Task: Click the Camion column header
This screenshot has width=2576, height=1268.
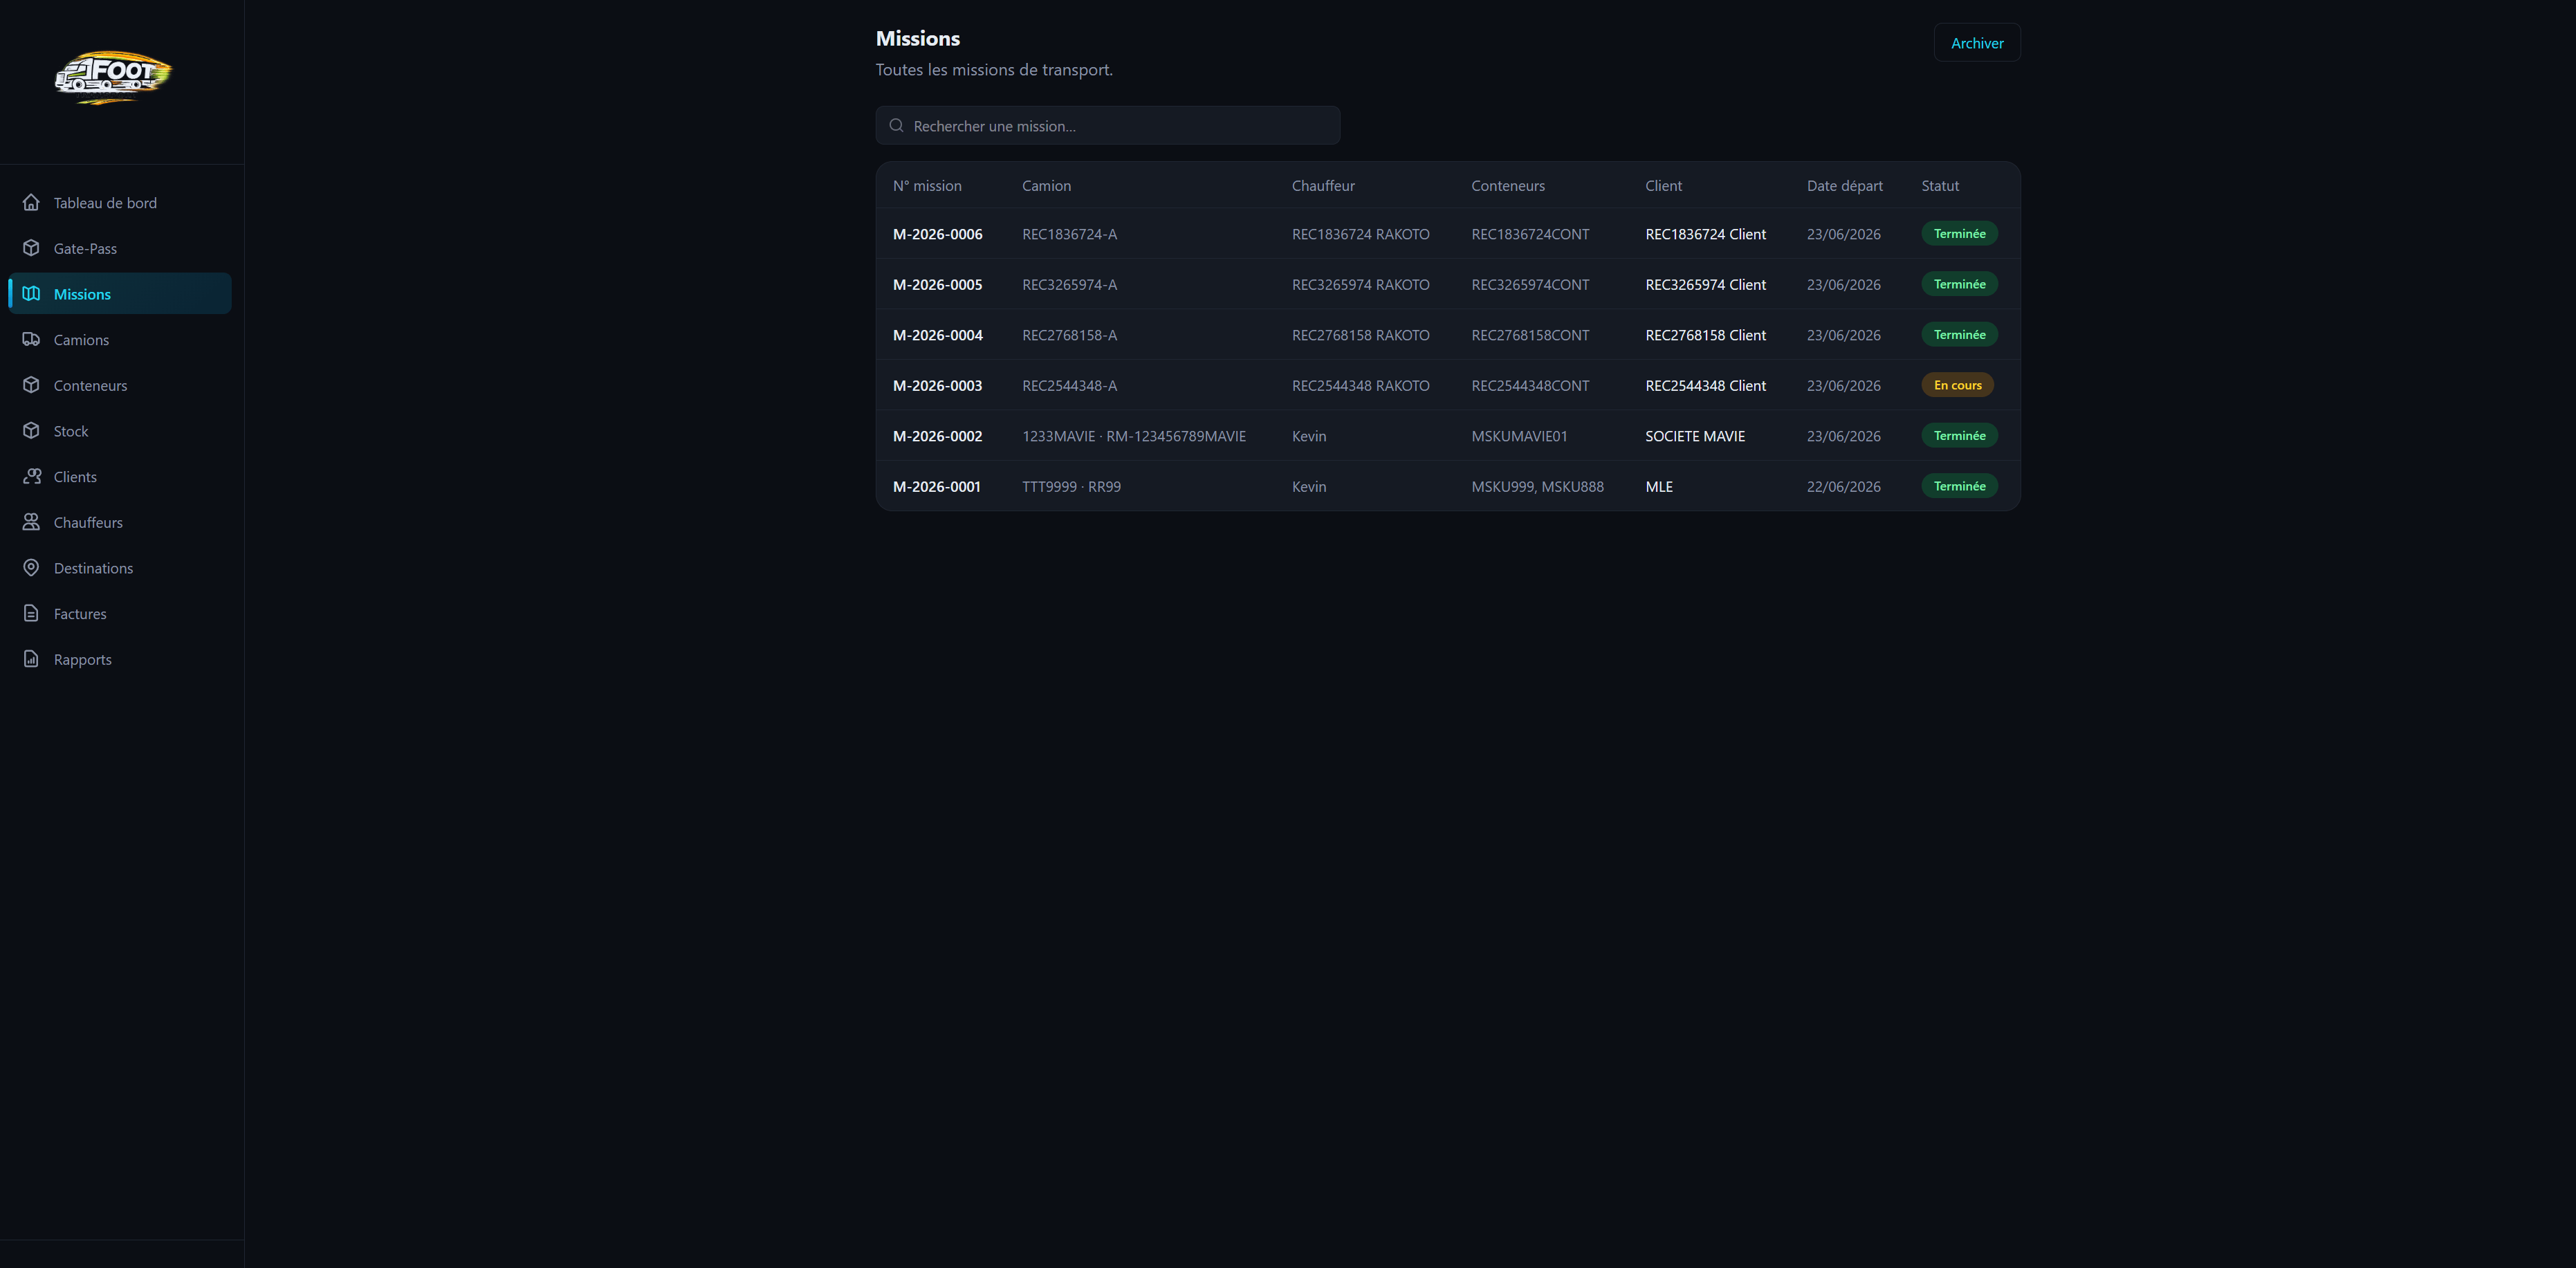Action: (1046, 186)
